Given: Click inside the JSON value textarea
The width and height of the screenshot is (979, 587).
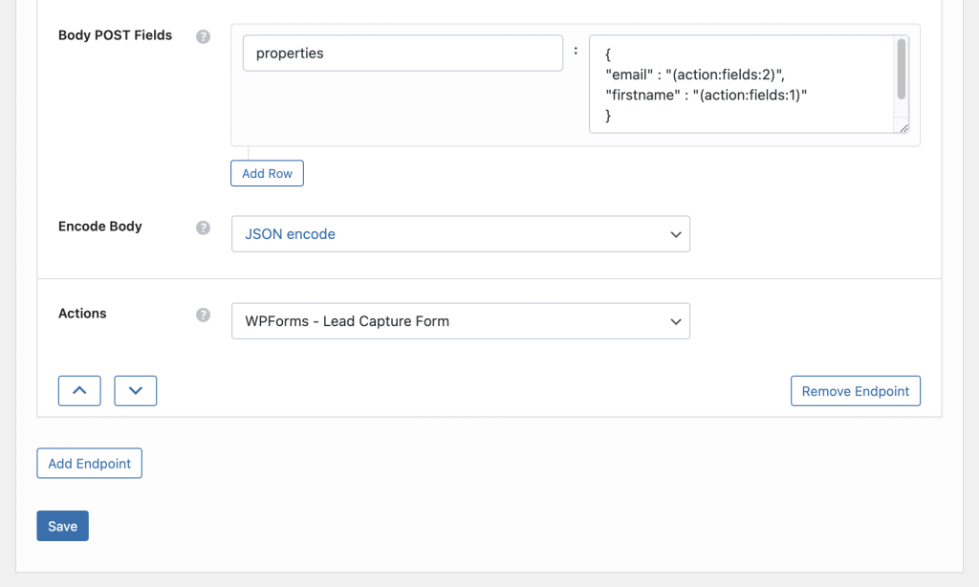Looking at the screenshot, I should pos(746,84).
